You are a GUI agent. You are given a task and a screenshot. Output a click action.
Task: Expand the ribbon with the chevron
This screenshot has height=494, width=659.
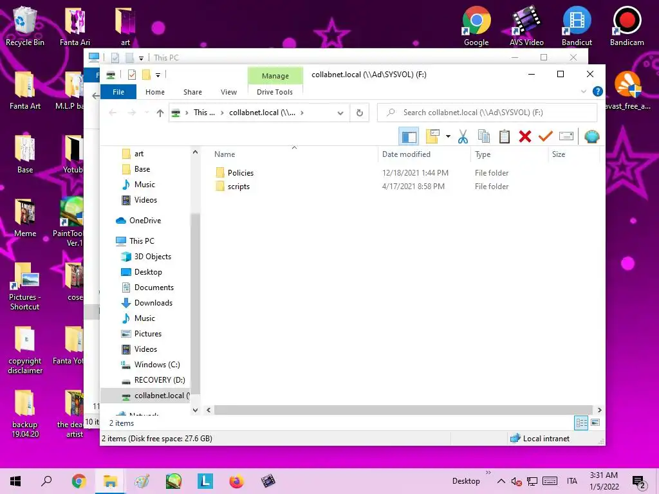point(583,91)
